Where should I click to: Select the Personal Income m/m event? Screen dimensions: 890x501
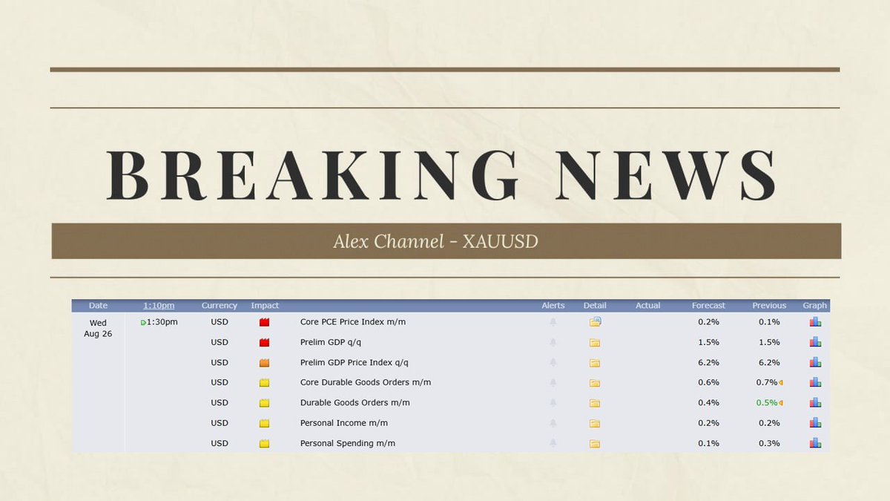[x=344, y=423]
